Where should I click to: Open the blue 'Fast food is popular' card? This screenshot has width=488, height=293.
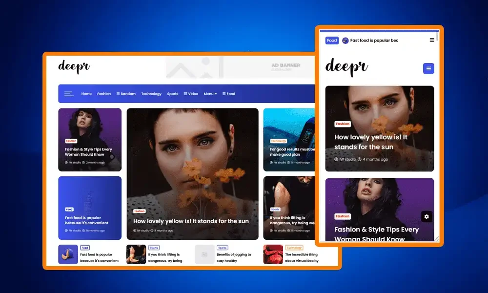90,208
